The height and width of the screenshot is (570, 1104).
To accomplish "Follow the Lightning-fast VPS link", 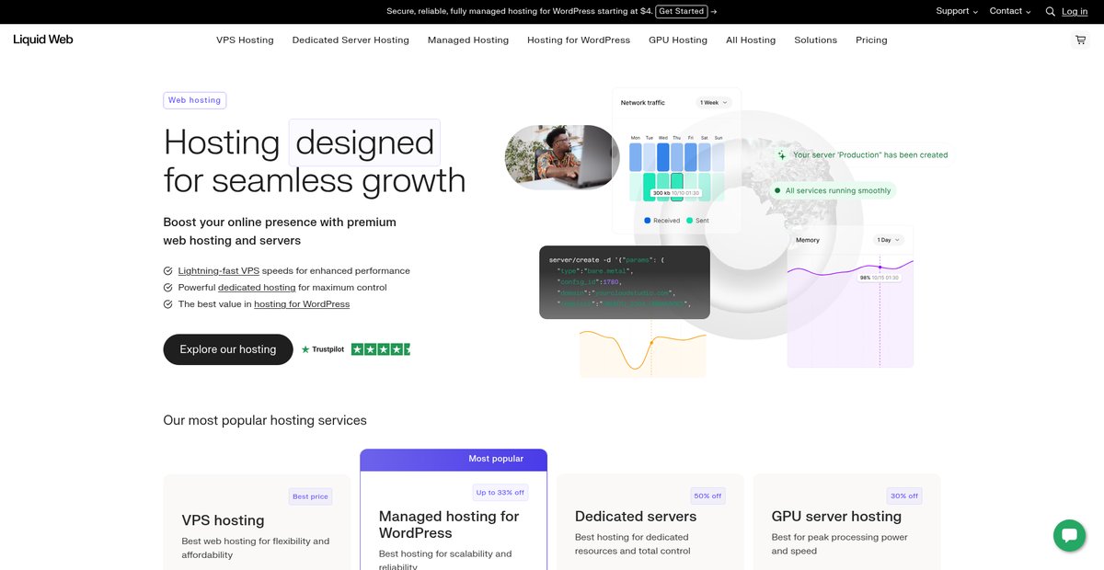I will 219,271.
